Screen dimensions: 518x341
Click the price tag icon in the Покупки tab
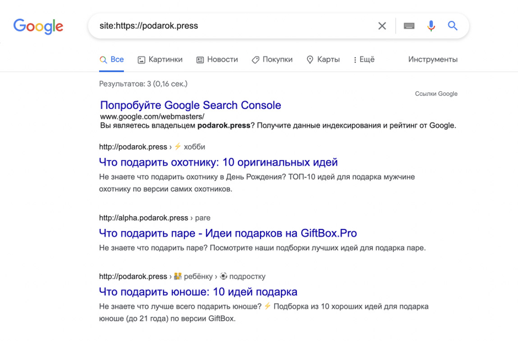click(x=255, y=60)
